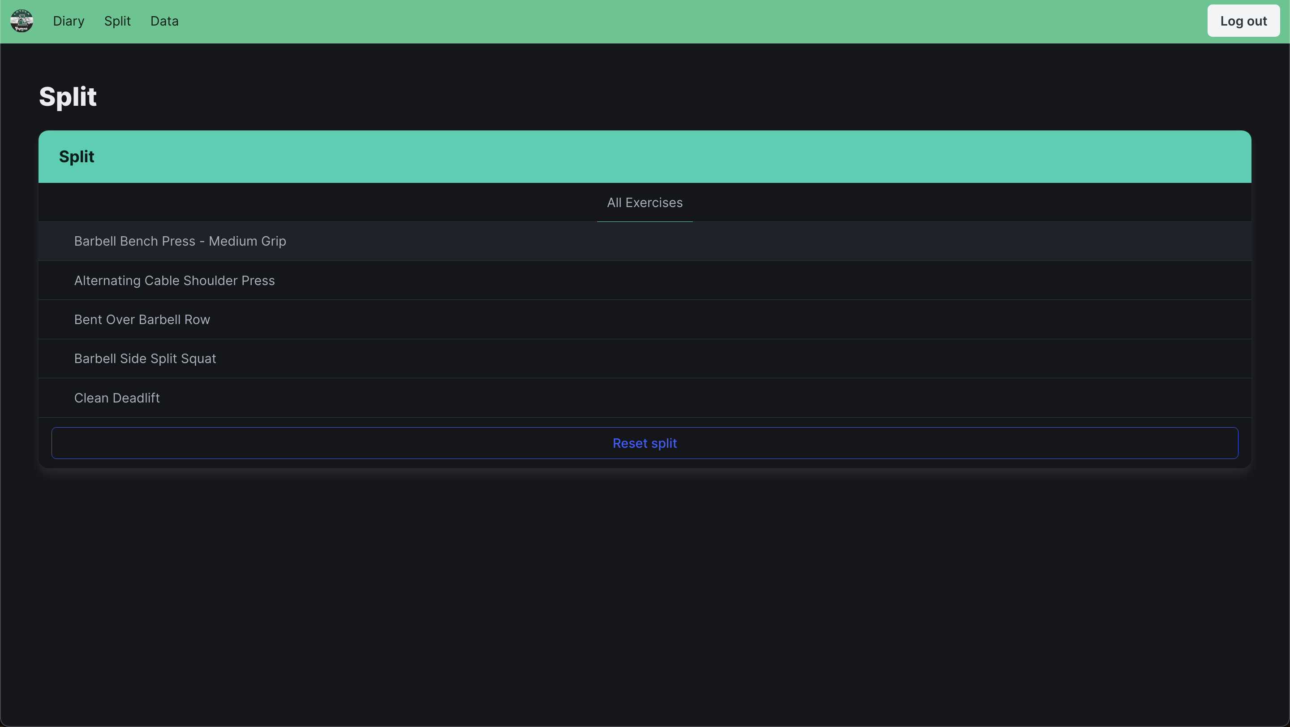Screen dimensions: 1290x727
Task: Select Barbell Bench Press - Medium Grip
Action: (x=180, y=241)
